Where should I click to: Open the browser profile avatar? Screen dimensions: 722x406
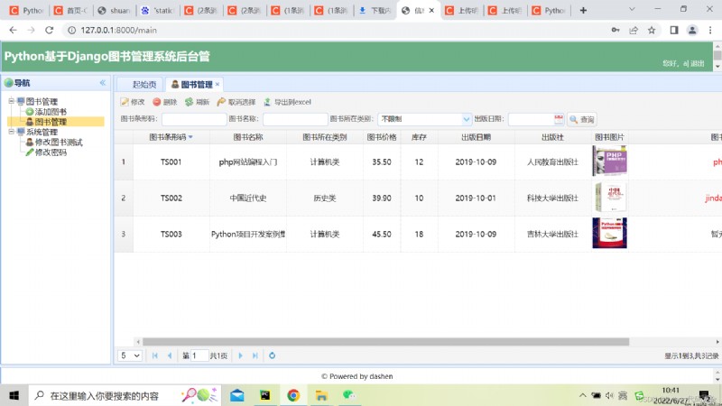pos(692,30)
